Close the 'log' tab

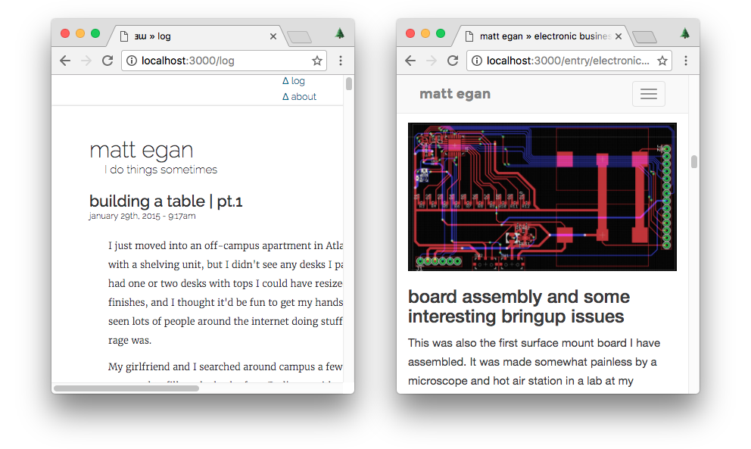[x=273, y=36]
